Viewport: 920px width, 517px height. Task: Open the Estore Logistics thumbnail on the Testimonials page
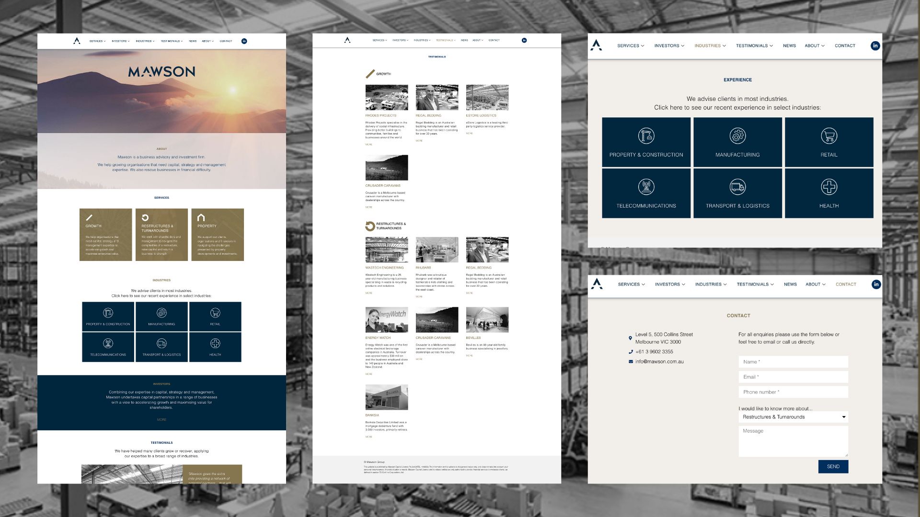coord(487,98)
